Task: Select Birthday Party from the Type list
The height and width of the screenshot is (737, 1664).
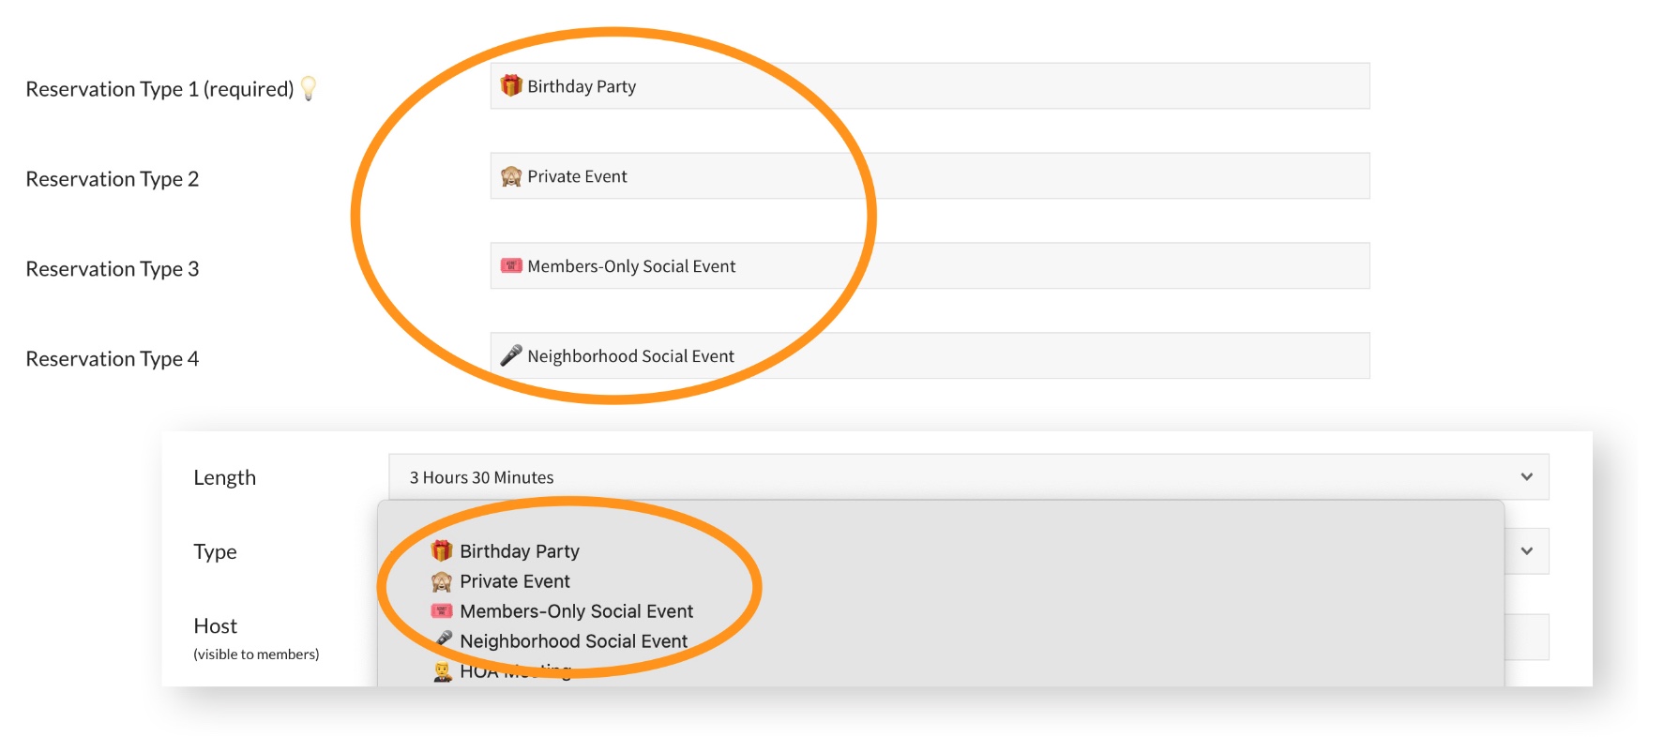Action: tap(520, 551)
